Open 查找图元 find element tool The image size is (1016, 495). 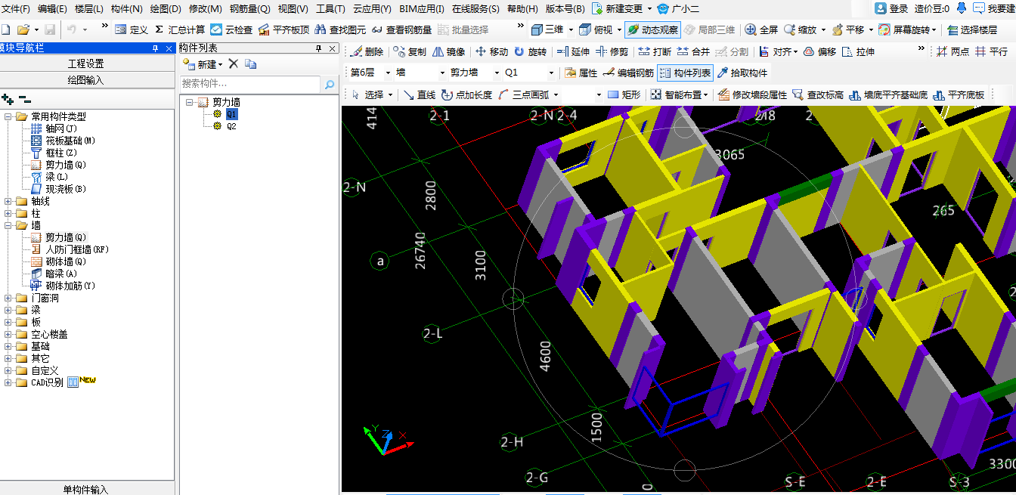(x=341, y=29)
